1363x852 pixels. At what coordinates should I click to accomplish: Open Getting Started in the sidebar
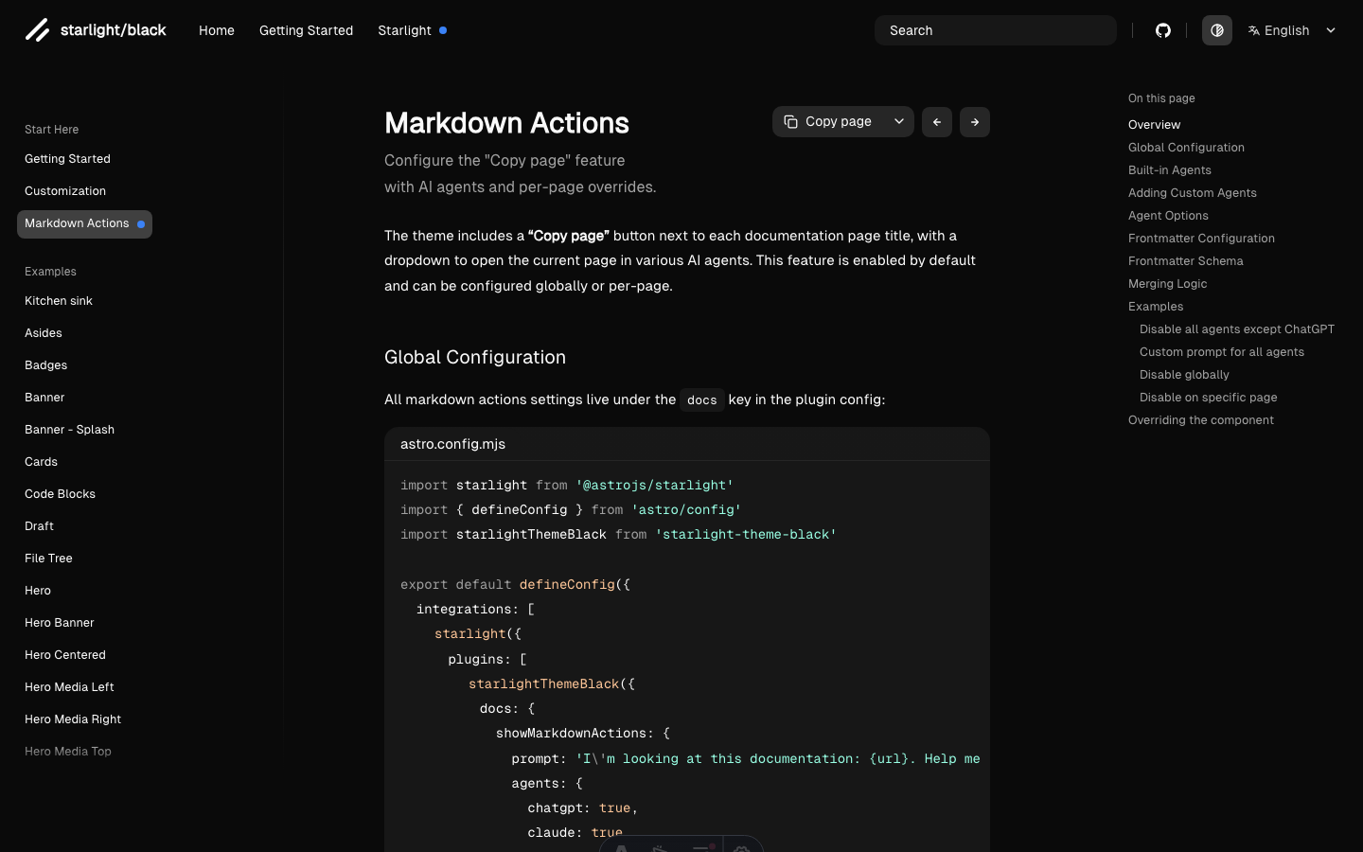pyautogui.click(x=67, y=159)
